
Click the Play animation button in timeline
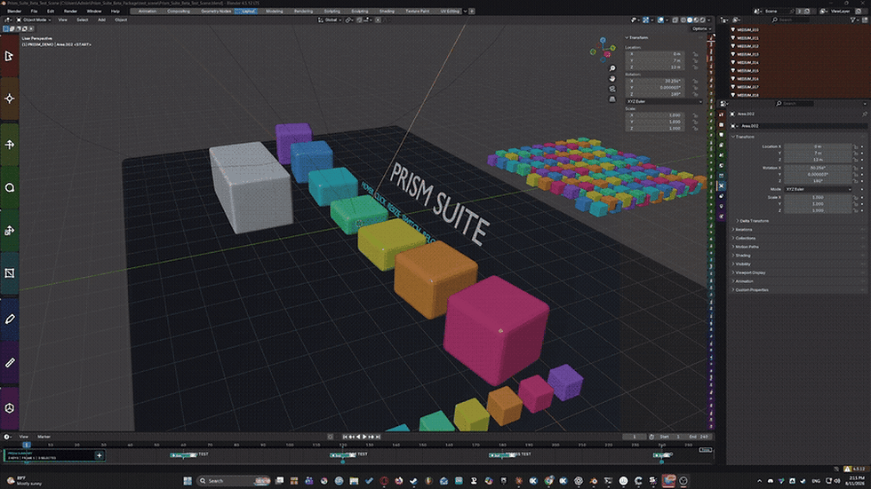point(364,437)
